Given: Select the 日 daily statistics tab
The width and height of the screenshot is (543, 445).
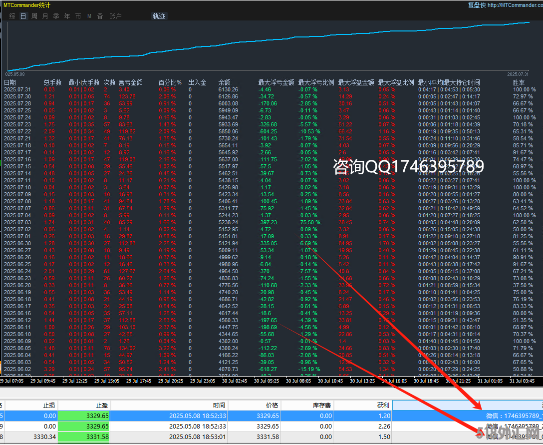Looking at the screenshot, I should 23,16.
